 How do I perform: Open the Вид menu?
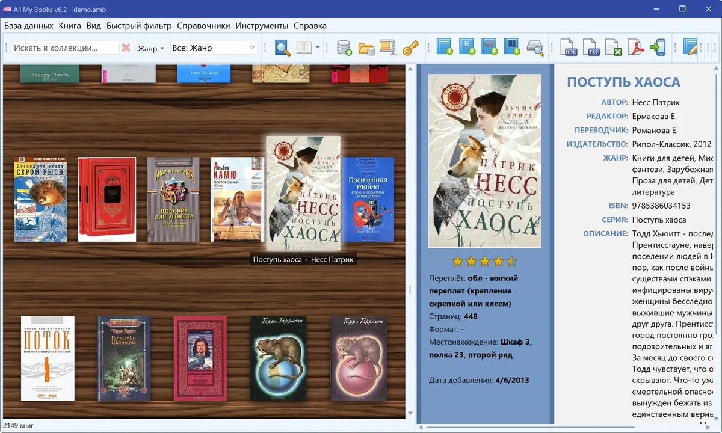point(94,26)
